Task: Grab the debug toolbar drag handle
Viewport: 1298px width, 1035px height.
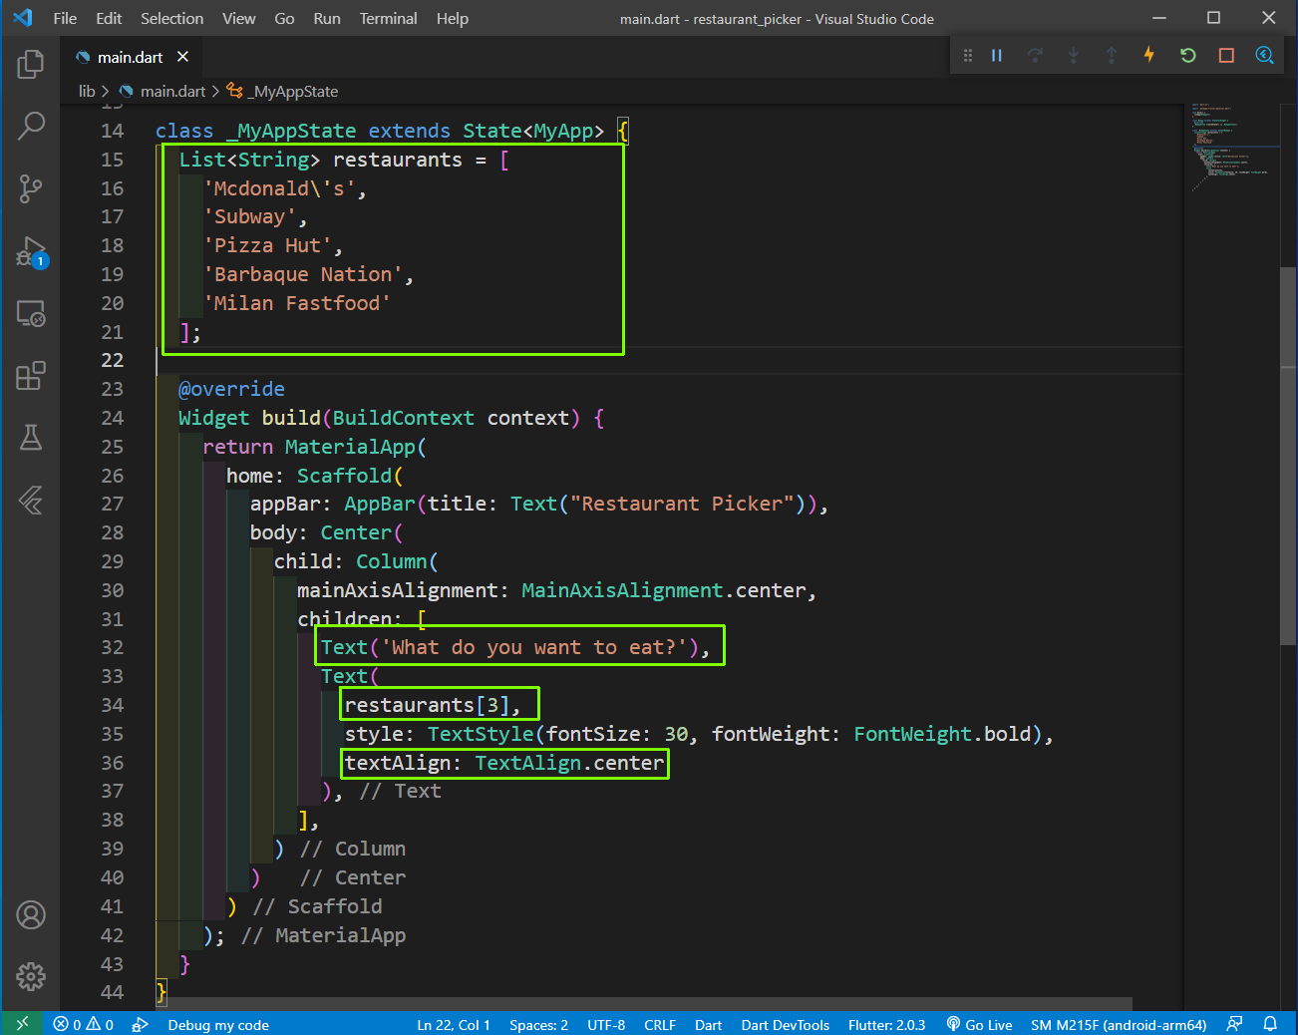Action: [x=967, y=55]
